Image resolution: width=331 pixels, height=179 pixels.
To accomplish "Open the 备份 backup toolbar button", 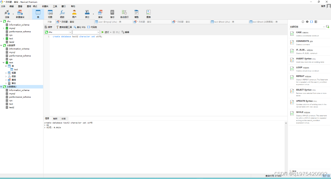I will 112,14.
